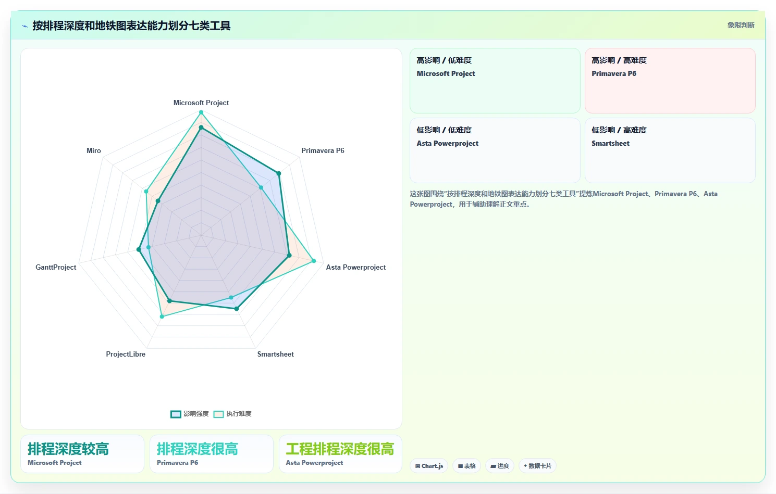This screenshot has height=494, width=776.
Task: Click Primavera P6 in the 高影响 / 高难度 card
Action: [613, 74]
